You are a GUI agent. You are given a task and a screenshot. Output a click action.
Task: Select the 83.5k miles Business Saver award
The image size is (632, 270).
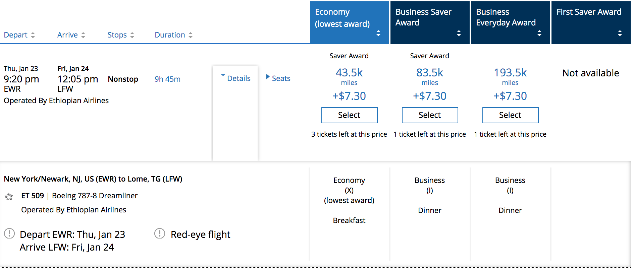[430, 115]
